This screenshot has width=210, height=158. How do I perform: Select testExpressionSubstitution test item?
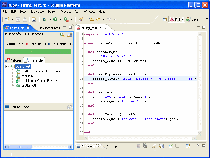coord(41,71)
